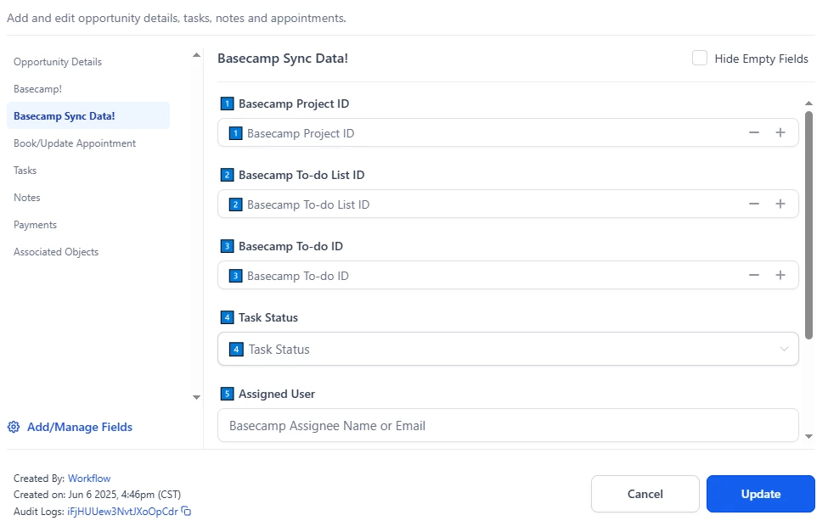The image size is (828, 532).
Task: Open Opportunity Details section
Action: tap(58, 62)
